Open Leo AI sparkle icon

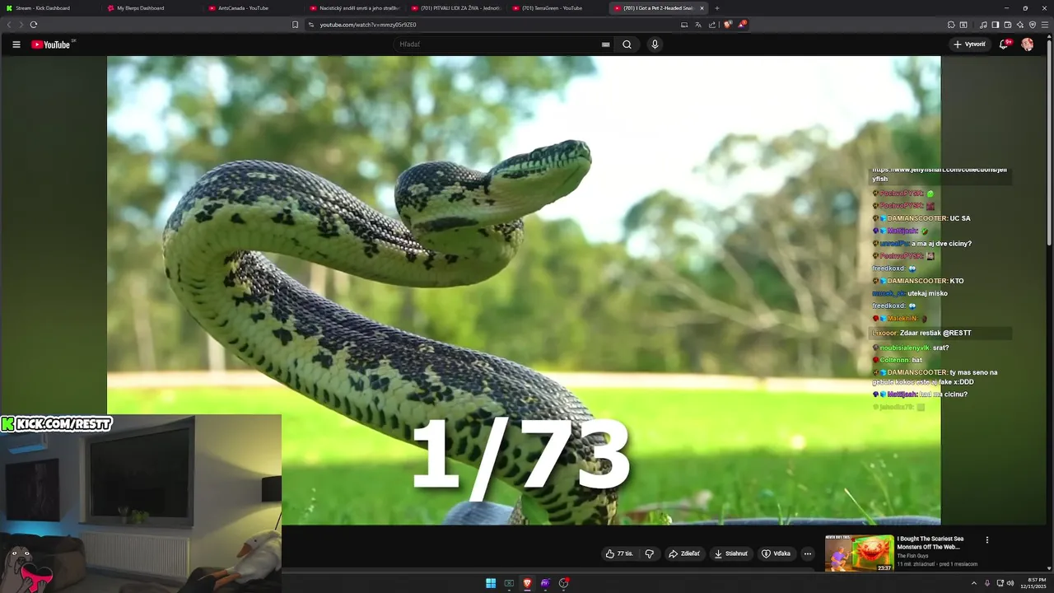tap(1020, 25)
